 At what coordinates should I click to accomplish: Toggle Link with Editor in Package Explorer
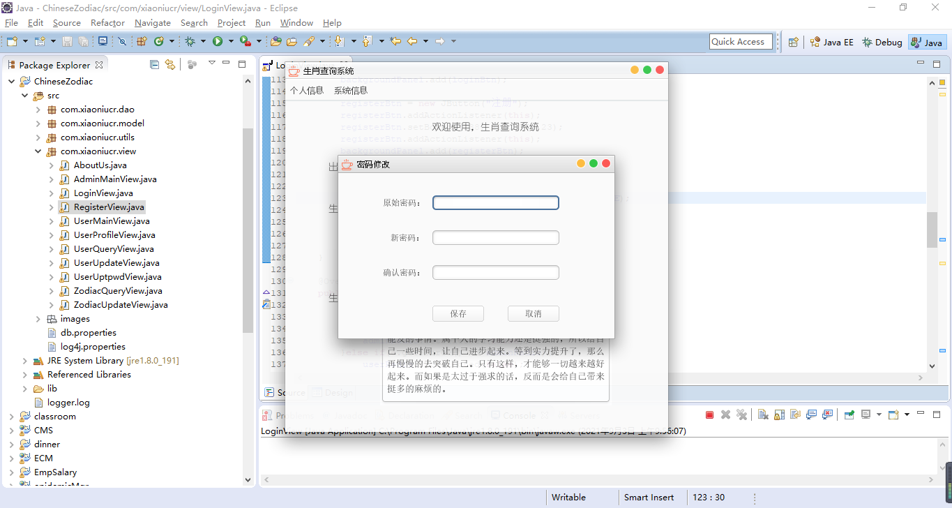pos(169,64)
